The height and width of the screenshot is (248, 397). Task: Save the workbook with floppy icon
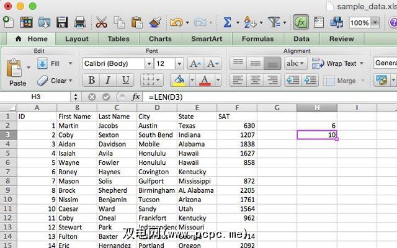62,22
